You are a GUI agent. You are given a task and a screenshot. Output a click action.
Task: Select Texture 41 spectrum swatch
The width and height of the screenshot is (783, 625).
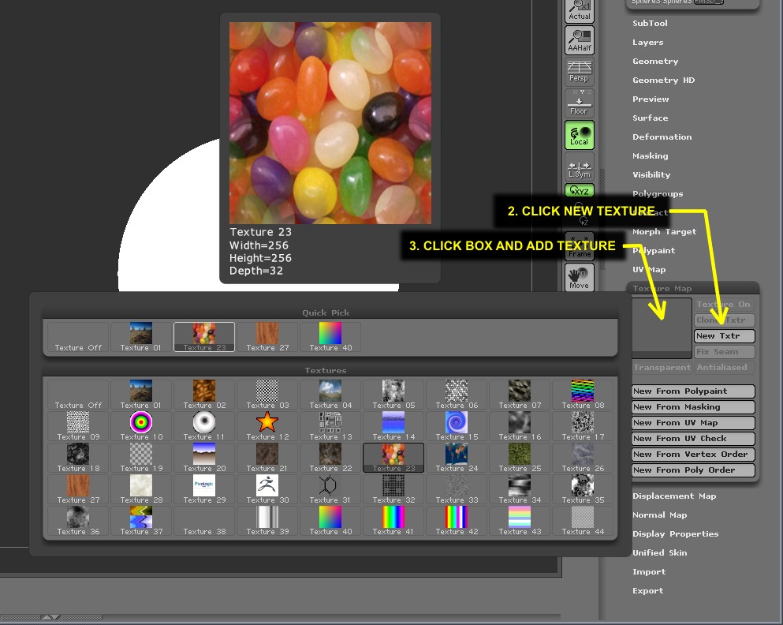point(393,520)
